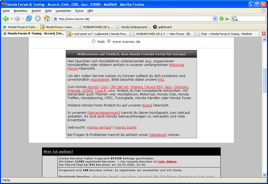
Task: Click the Back navigation arrow
Action: click(6, 19)
